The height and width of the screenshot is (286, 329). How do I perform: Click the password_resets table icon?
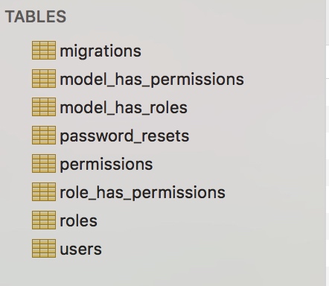point(44,136)
